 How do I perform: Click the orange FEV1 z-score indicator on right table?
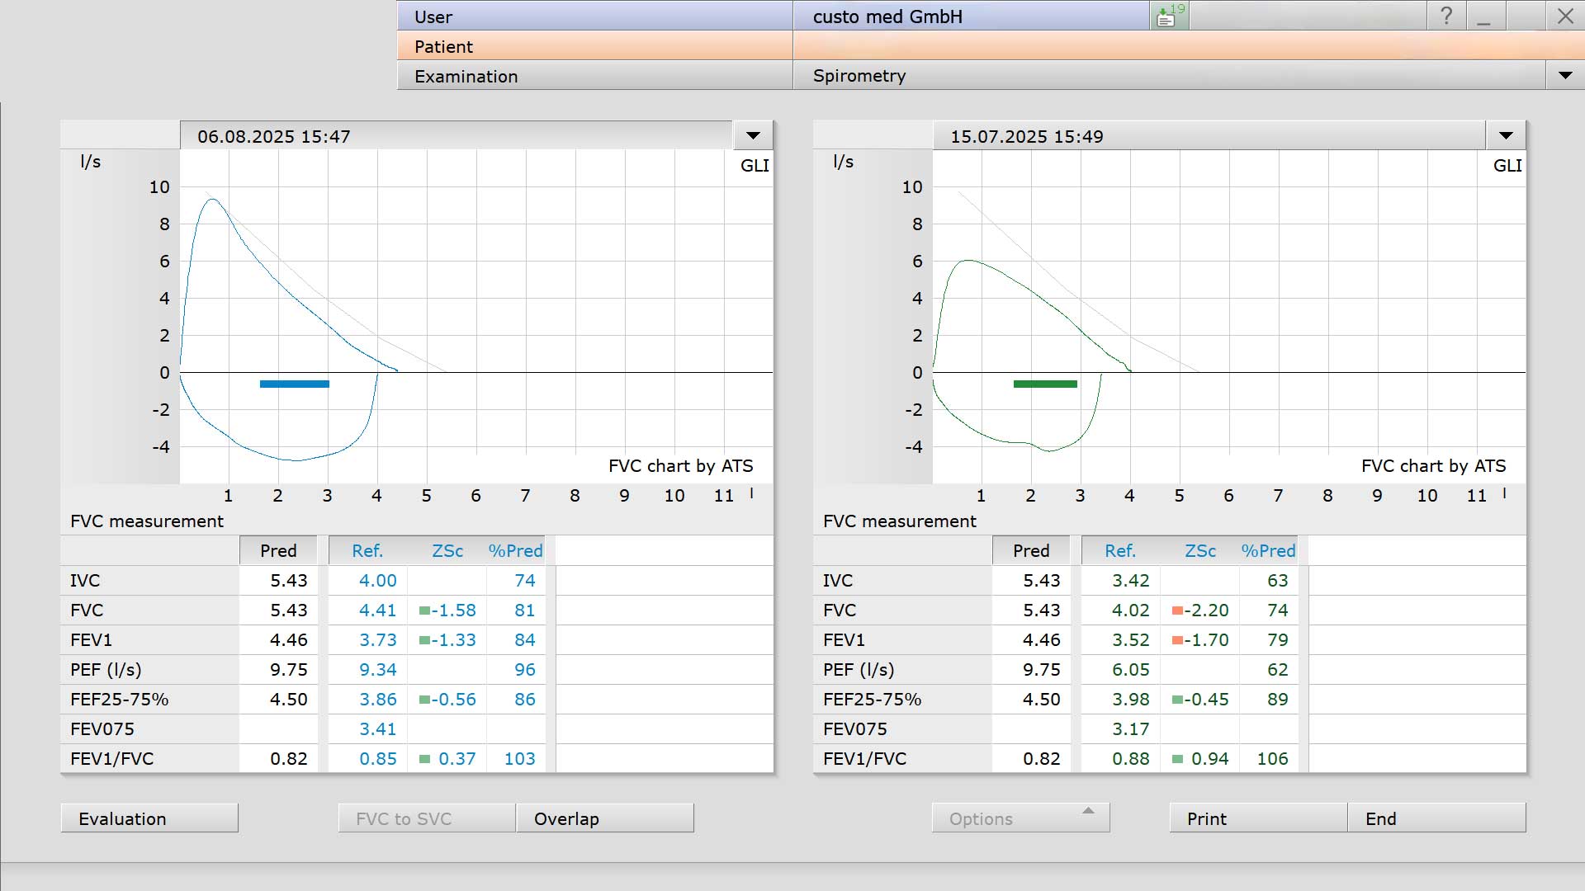[1177, 640]
